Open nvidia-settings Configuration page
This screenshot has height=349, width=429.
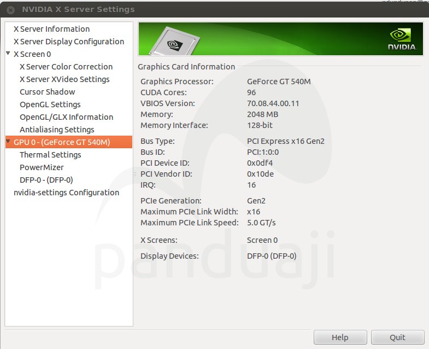pos(67,193)
